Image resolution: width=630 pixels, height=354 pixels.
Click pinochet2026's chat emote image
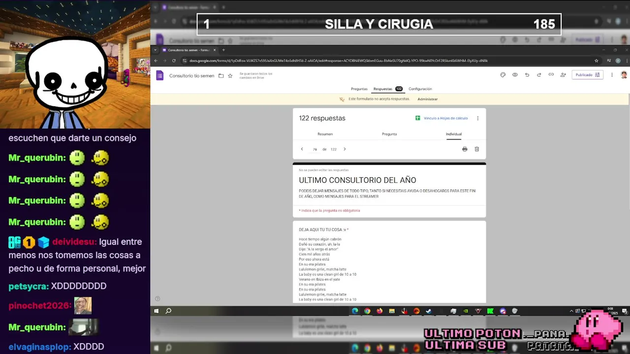[x=83, y=305]
